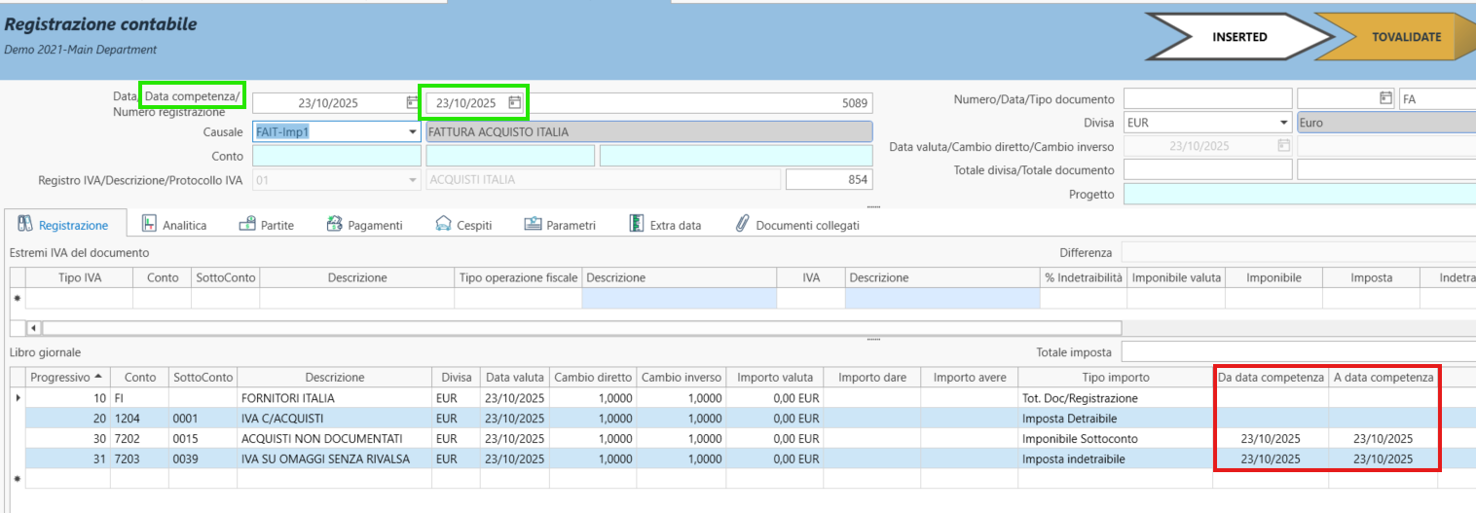Click the Pagamenti tab icon

(335, 225)
